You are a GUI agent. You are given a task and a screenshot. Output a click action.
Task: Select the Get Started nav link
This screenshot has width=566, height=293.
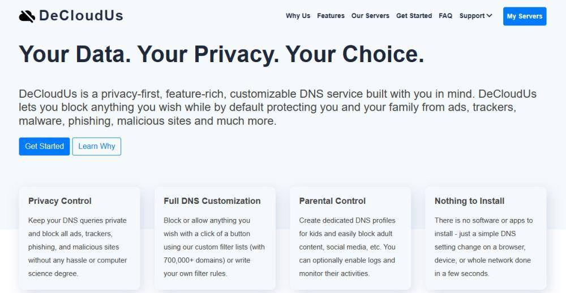pos(414,16)
